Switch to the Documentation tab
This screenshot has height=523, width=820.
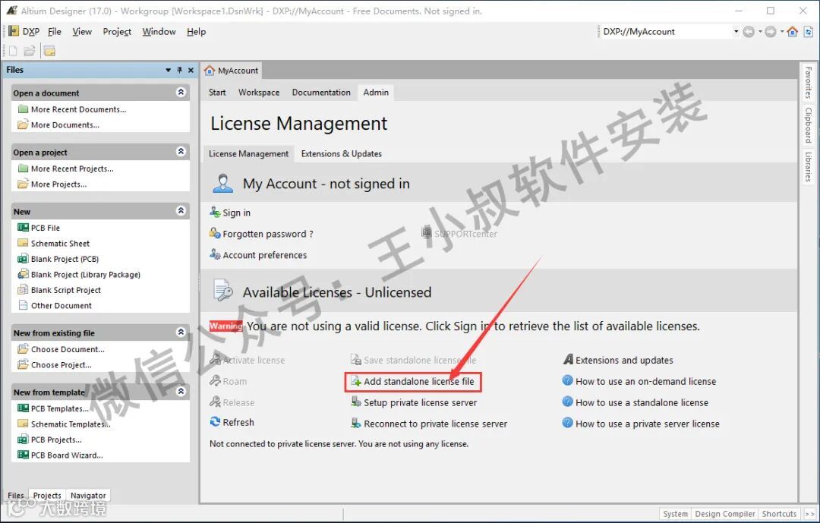[x=321, y=93]
